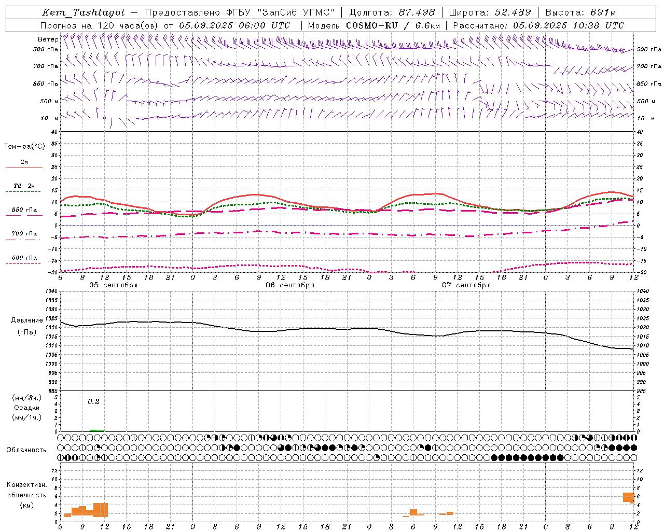Click the Тем-ра(°C) legend heading
Screen dimensions: 664x531
[24, 147]
